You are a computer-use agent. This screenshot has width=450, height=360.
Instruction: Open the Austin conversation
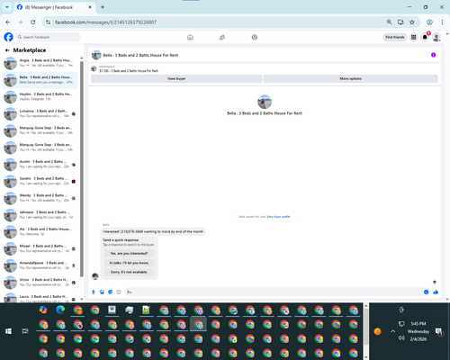click(x=40, y=164)
